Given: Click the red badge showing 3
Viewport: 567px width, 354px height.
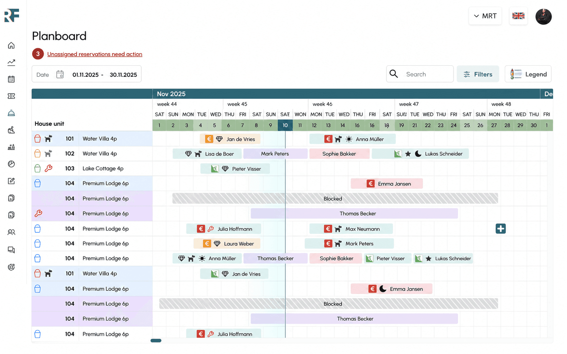Looking at the screenshot, I should point(38,54).
